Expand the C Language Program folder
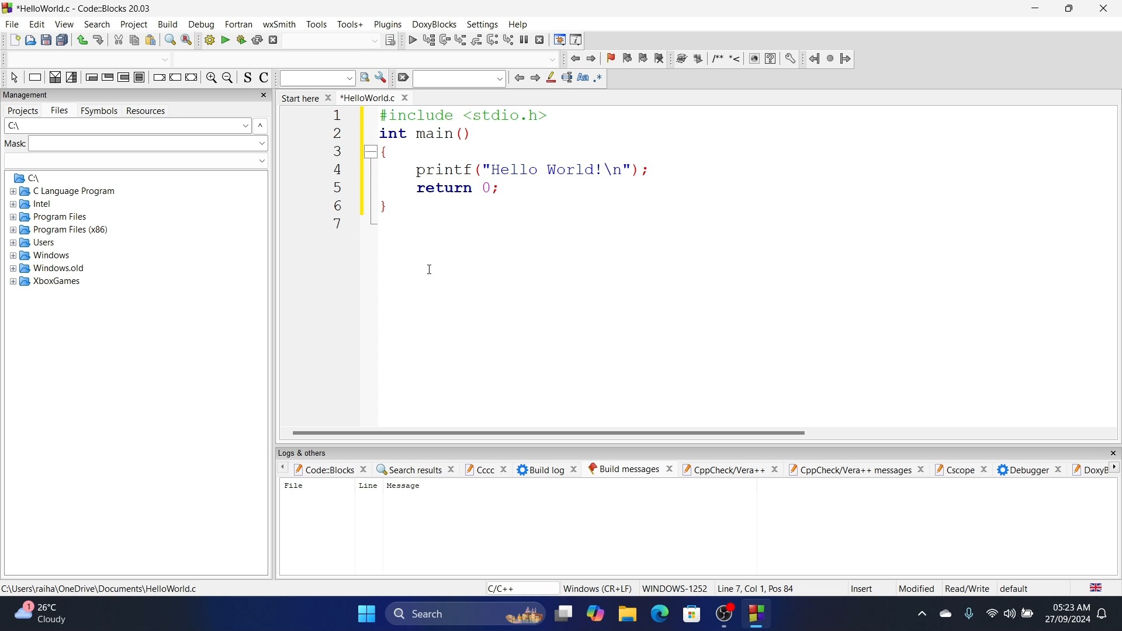Viewport: 1122px width, 631px height. coord(13,193)
